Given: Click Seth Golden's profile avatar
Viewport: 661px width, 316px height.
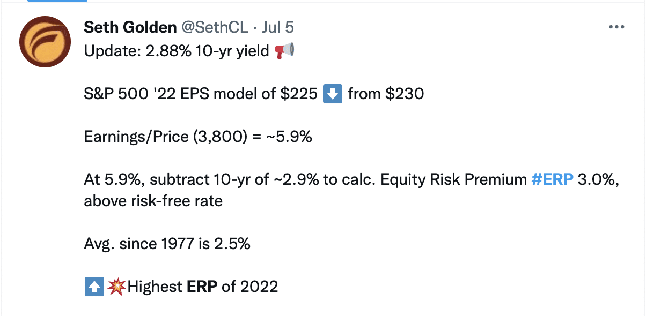Looking at the screenshot, I should (x=45, y=42).
